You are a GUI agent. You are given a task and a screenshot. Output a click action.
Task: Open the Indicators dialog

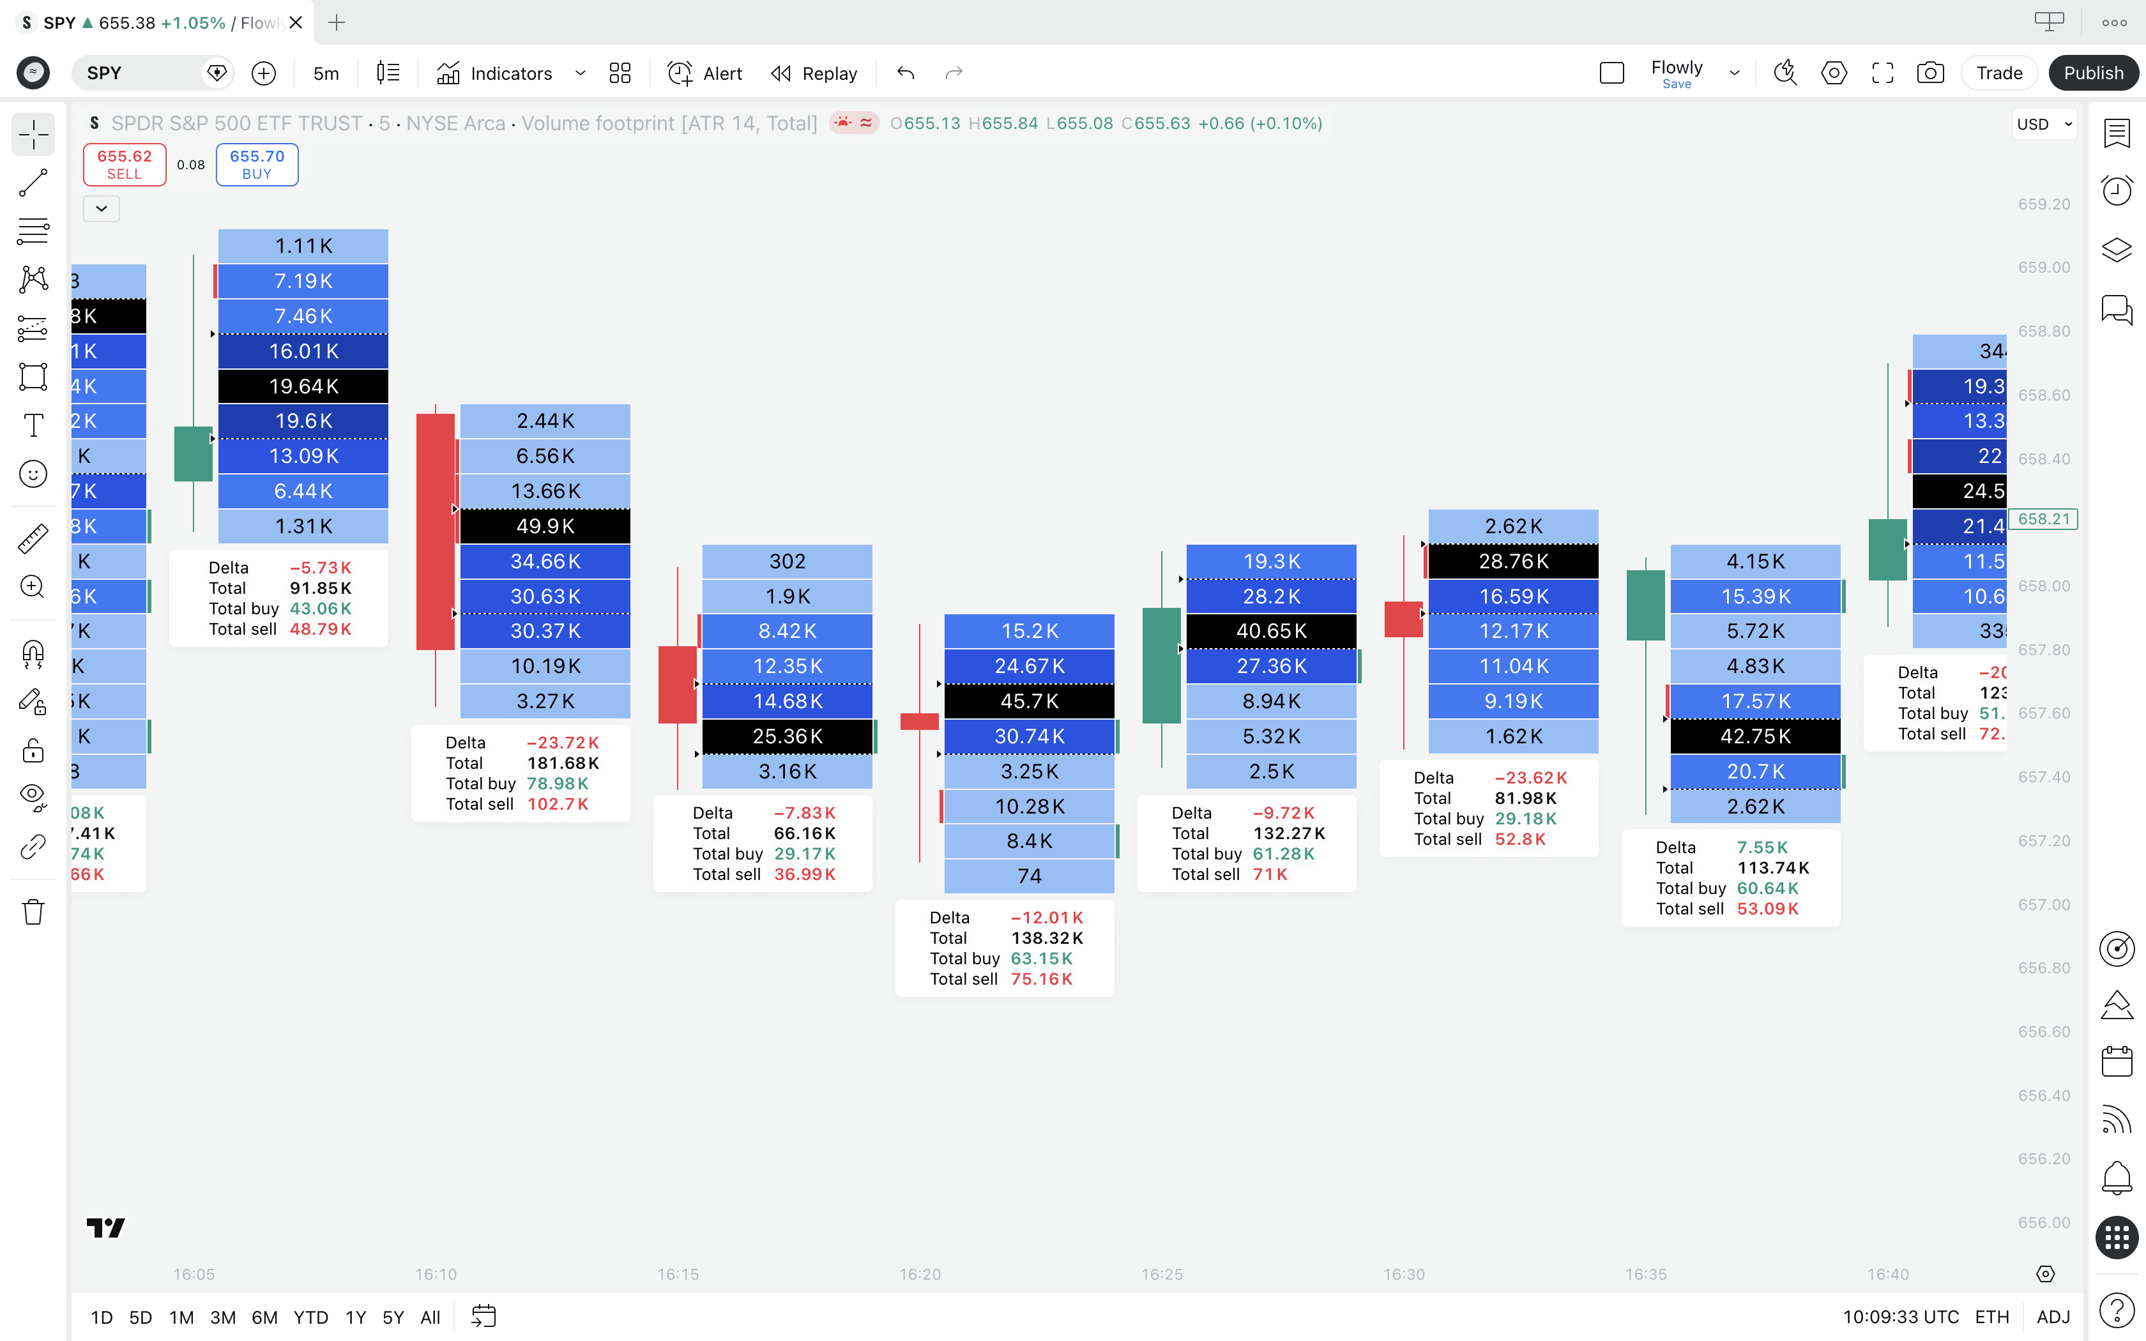pos(495,73)
